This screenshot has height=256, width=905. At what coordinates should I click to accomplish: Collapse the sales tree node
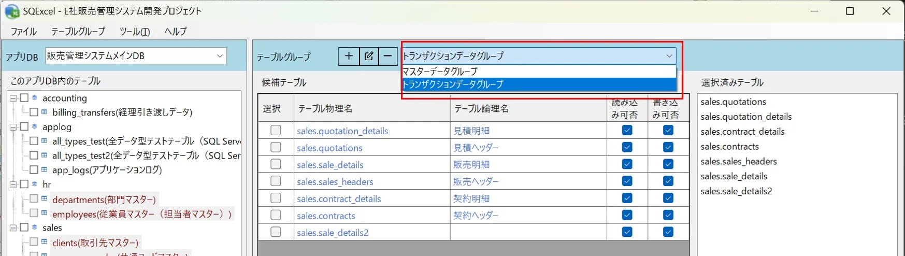click(13, 227)
